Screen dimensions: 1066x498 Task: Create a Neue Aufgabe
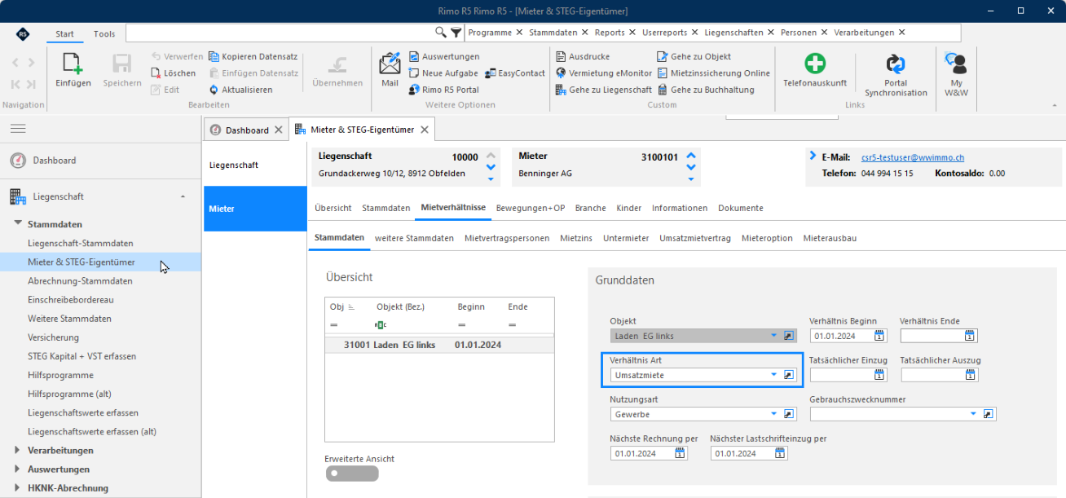click(443, 73)
